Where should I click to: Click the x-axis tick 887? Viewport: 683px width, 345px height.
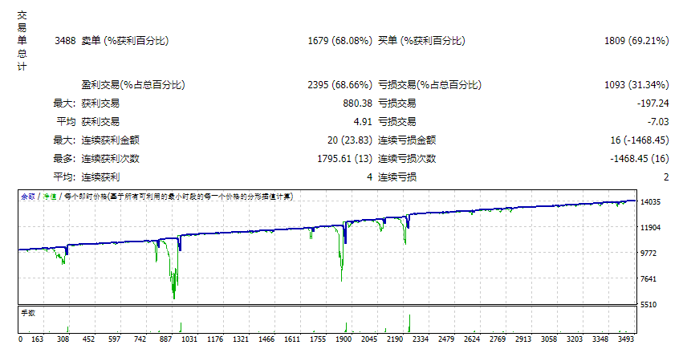[x=165, y=339]
